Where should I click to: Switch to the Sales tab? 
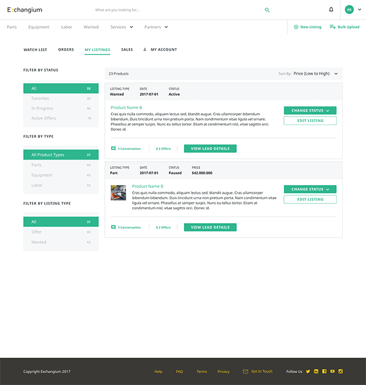pyautogui.click(x=127, y=49)
